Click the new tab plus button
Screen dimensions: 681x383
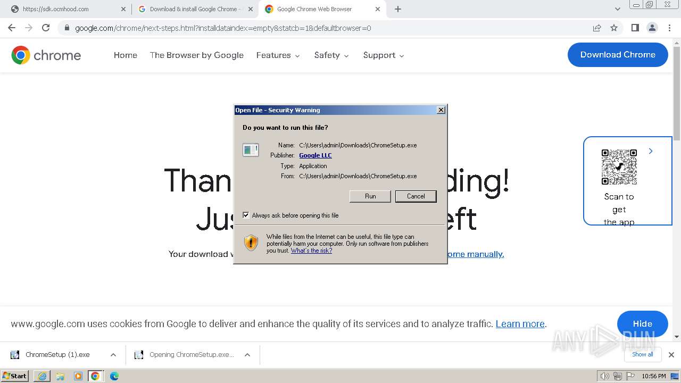coord(398,9)
